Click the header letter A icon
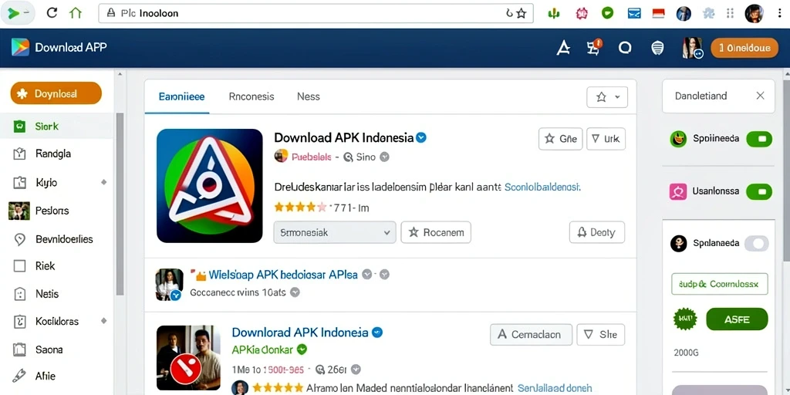This screenshot has height=395, width=790. pos(563,48)
